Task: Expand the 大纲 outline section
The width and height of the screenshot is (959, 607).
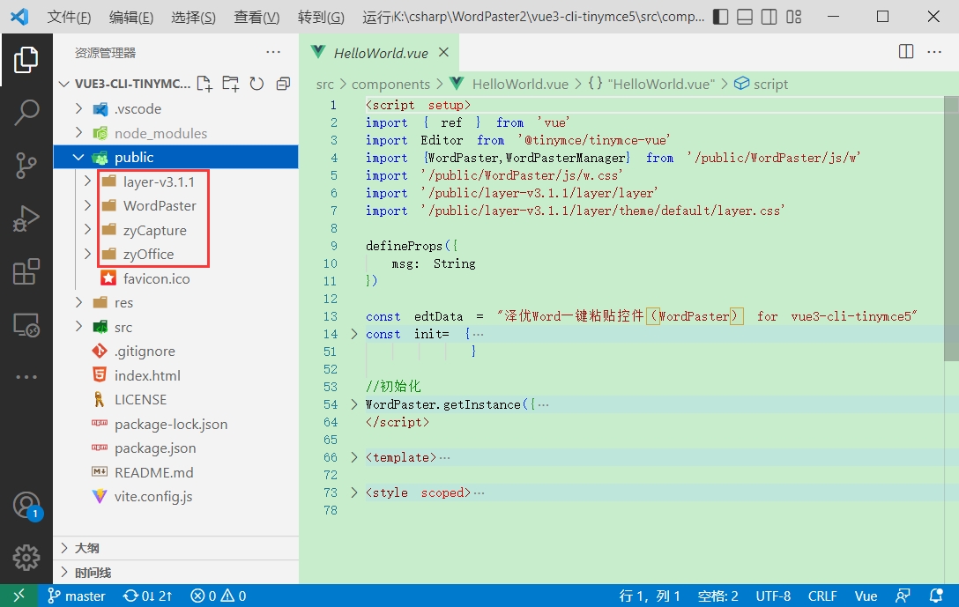Action: 86,548
